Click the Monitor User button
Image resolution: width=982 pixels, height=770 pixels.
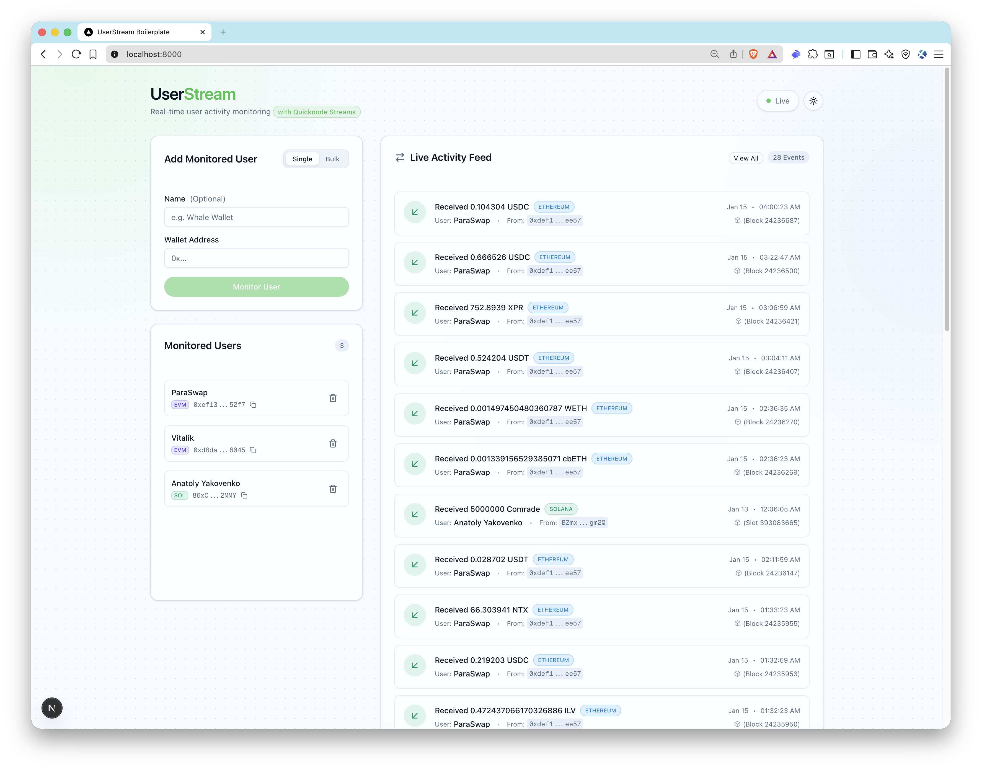(x=256, y=287)
